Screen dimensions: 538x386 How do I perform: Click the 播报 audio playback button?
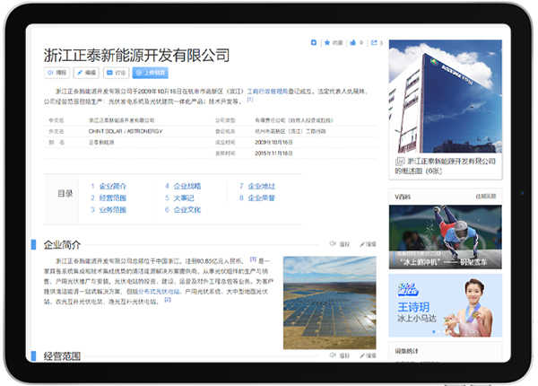tap(56, 73)
